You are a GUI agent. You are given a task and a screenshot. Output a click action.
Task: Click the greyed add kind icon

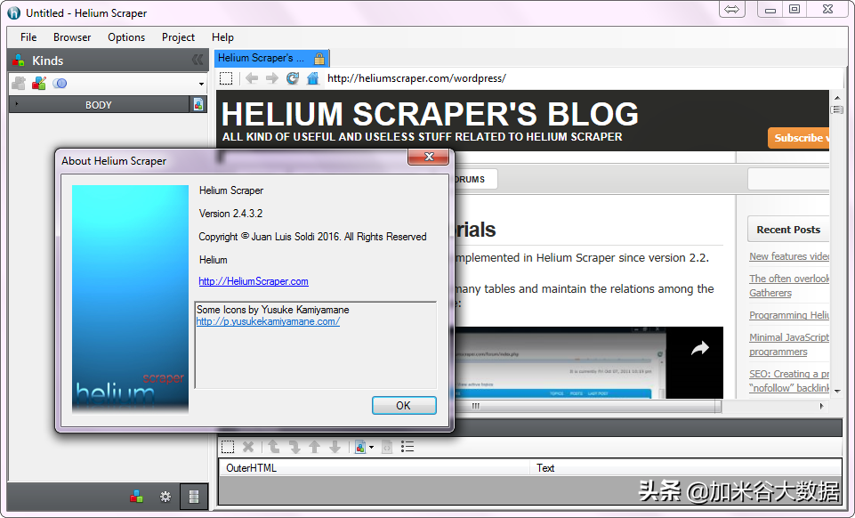[x=19, y=84]
